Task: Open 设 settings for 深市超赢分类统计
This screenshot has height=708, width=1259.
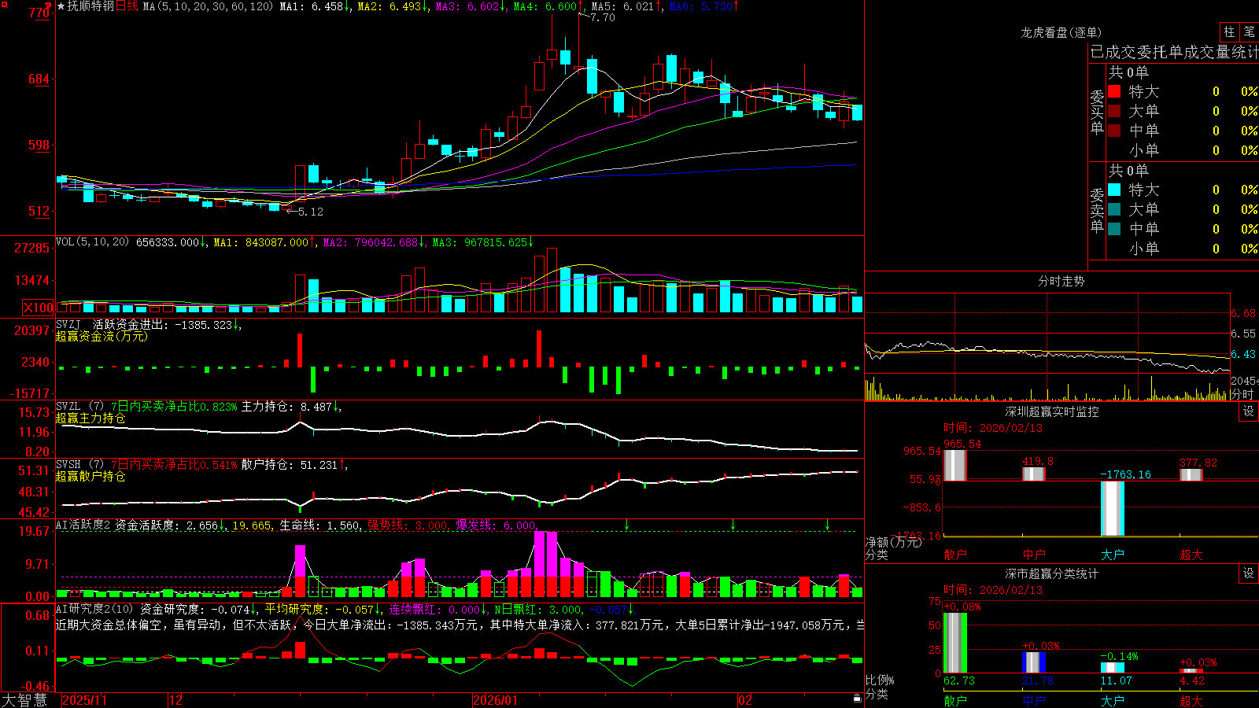Action: coord(1249,573)
